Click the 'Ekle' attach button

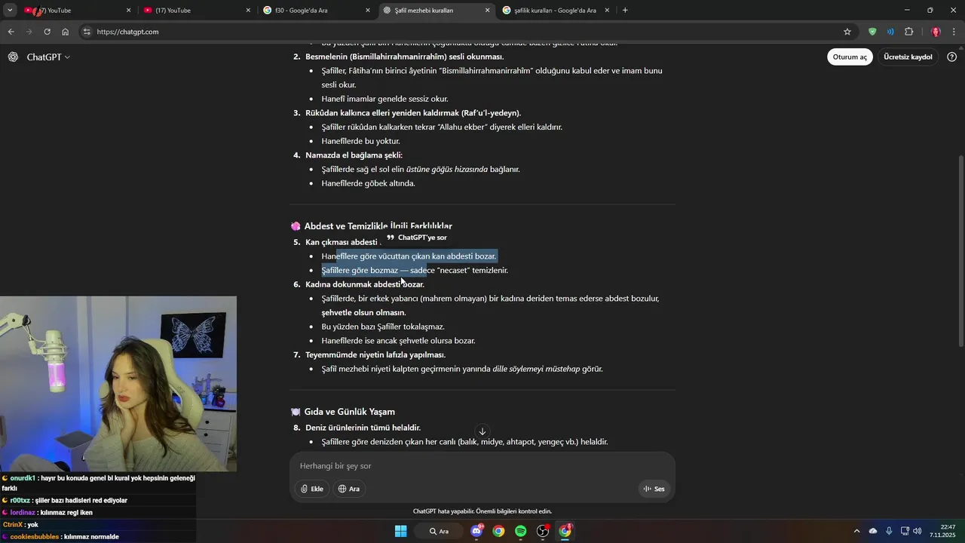coord(311,489)
